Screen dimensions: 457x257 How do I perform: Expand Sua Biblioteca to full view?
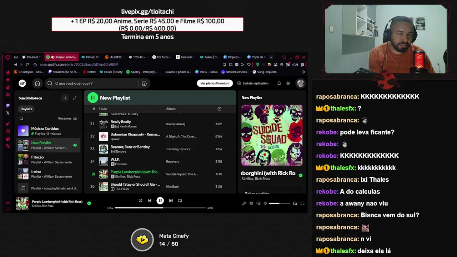click(75, 98)
